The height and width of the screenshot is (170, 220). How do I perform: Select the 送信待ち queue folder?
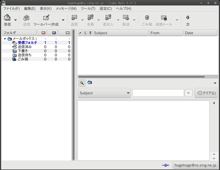25,55
